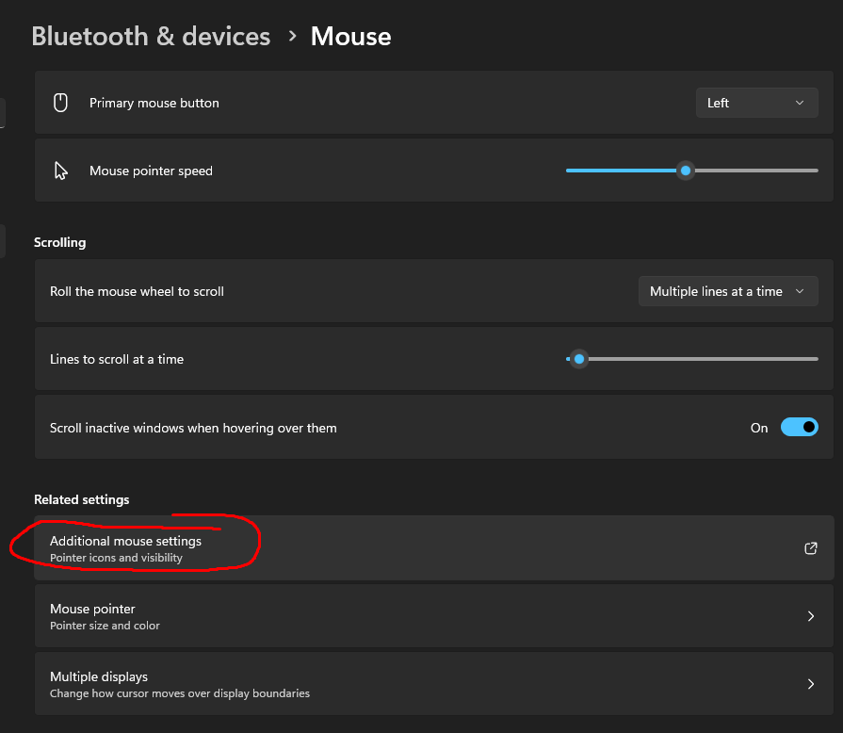Click the breadcrumb separator arrow before Mouse
Screen dimensions: 843x733
click(x=292, y=36)
